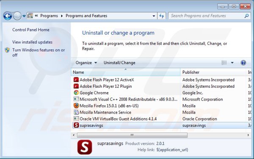Screen dimensions: 254x159
Task: Select Oracle VM VirtualBox Guest Additions icon
Action: [x=76, y=119]
